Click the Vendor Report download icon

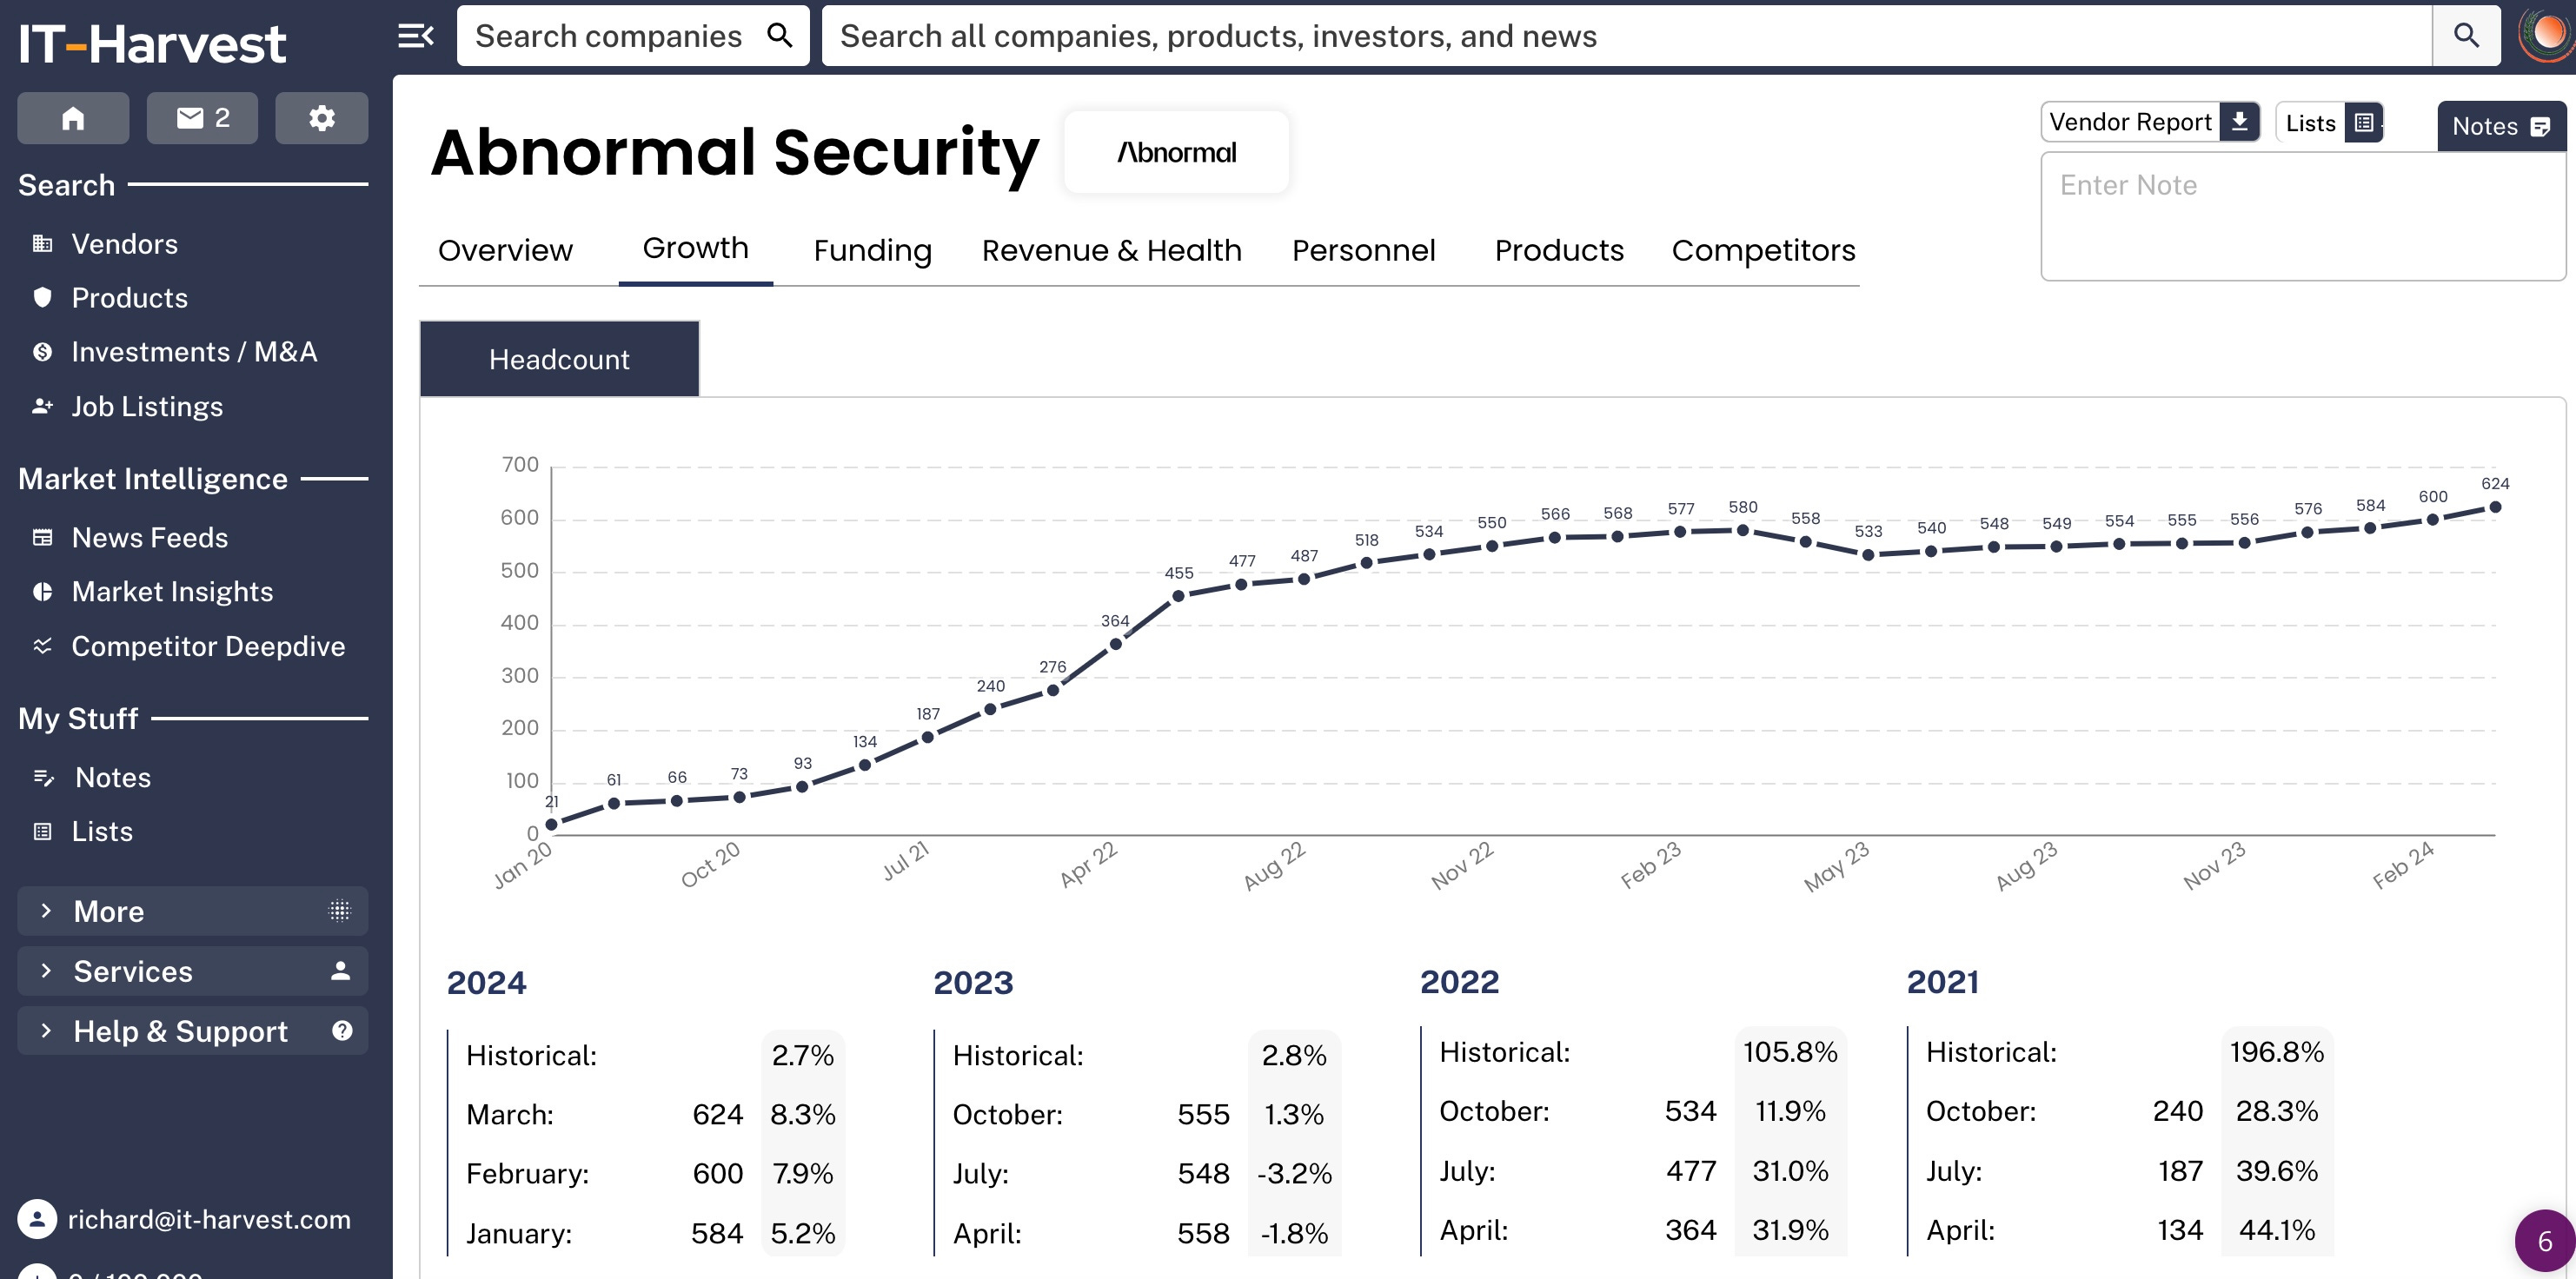(x=2240, y=122)
